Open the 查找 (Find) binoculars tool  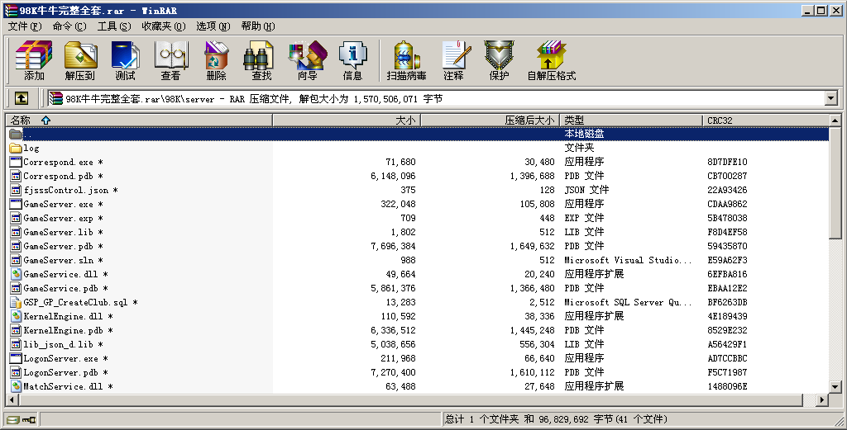261,61
